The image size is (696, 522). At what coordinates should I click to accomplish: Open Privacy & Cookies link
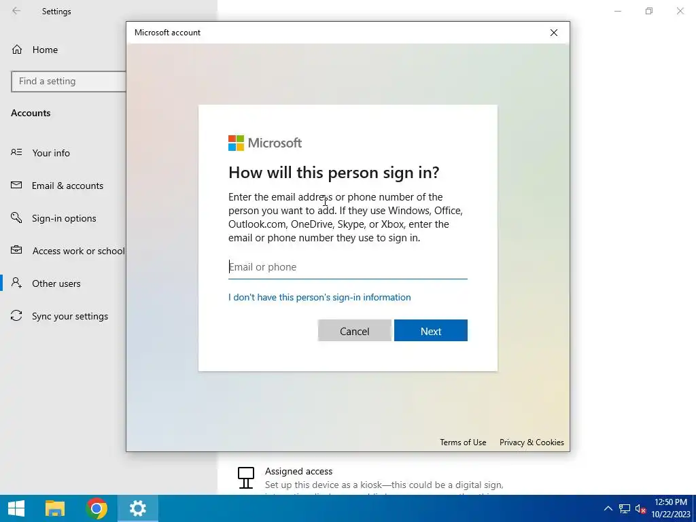(532, 442)
